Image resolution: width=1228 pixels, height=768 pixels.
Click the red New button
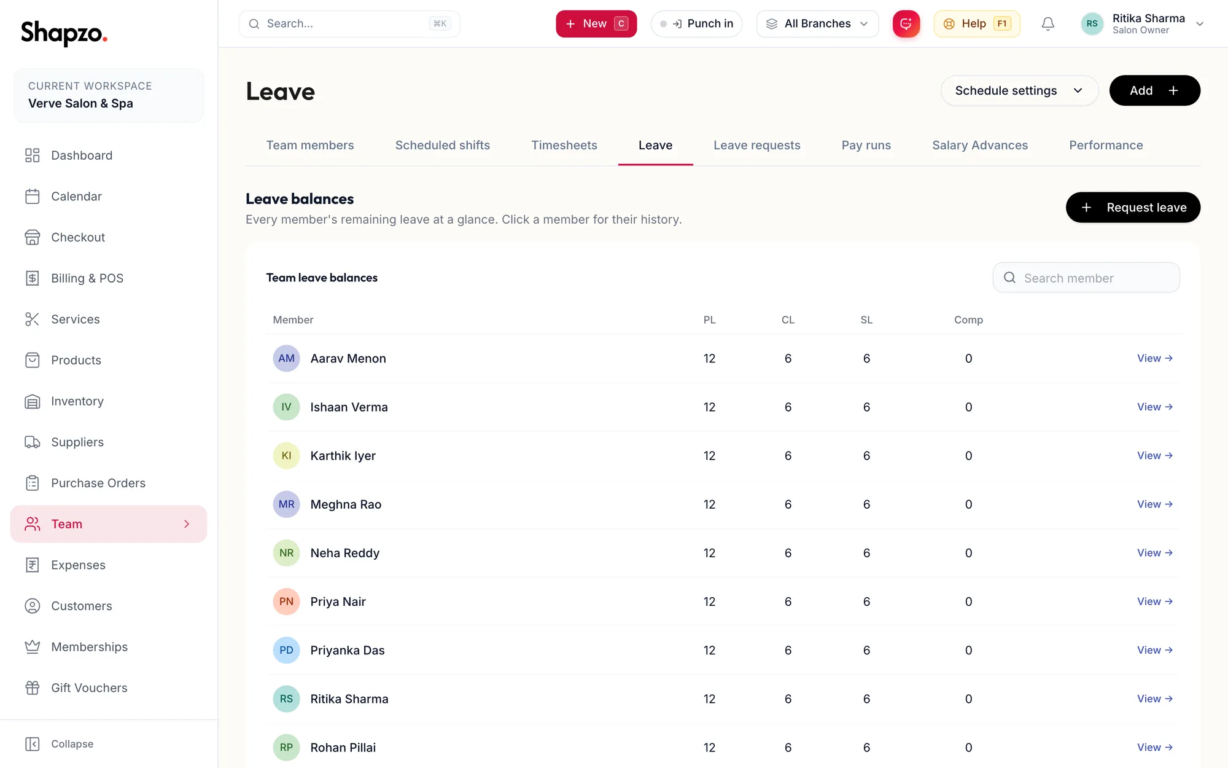[x=596, y=24]
